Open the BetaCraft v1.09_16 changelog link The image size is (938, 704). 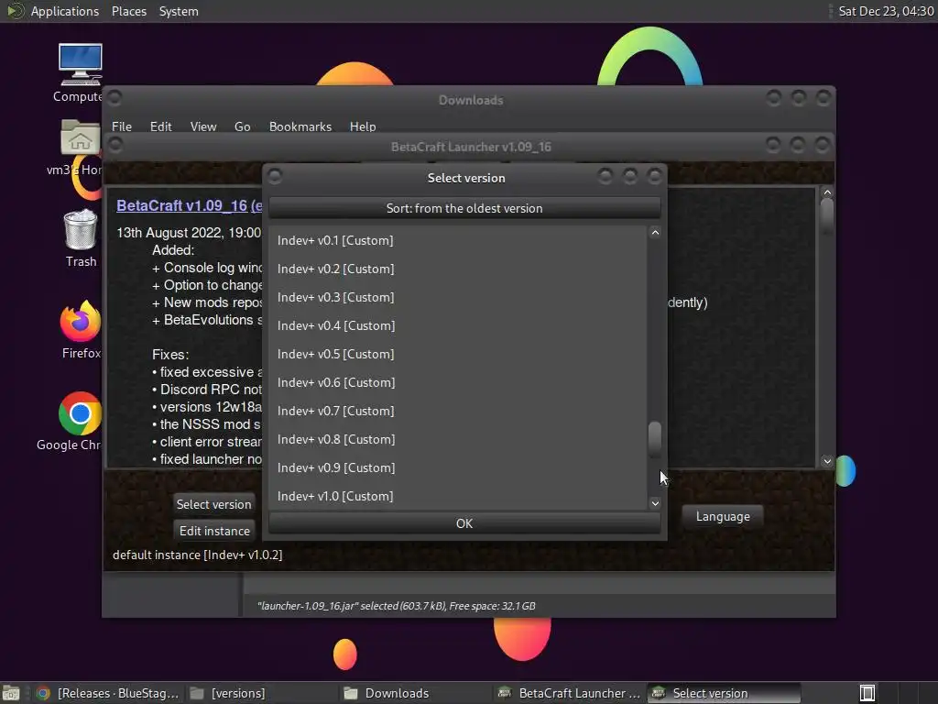click(x=189, y=206)
